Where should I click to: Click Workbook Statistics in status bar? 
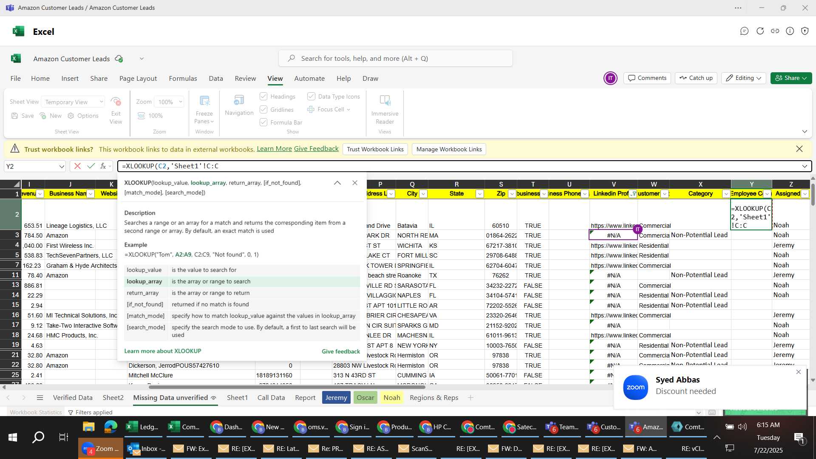pos(36,412)
